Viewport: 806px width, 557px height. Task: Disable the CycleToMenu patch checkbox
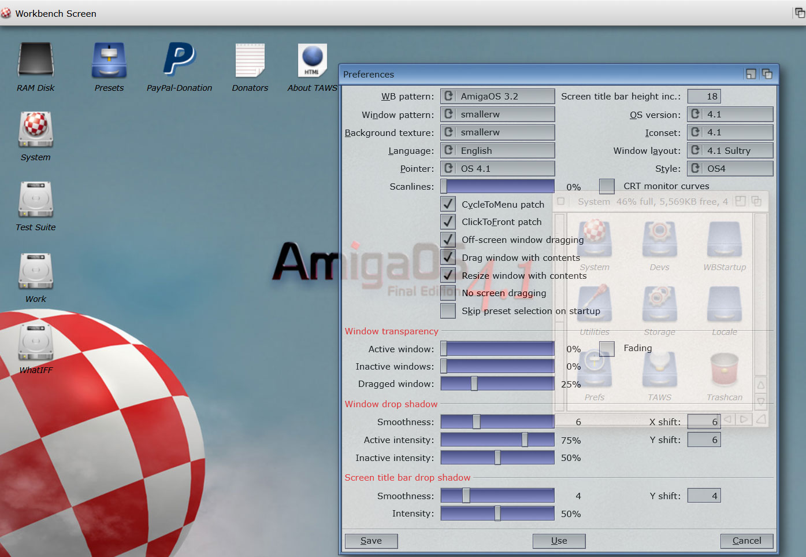(x=448, y=204)
